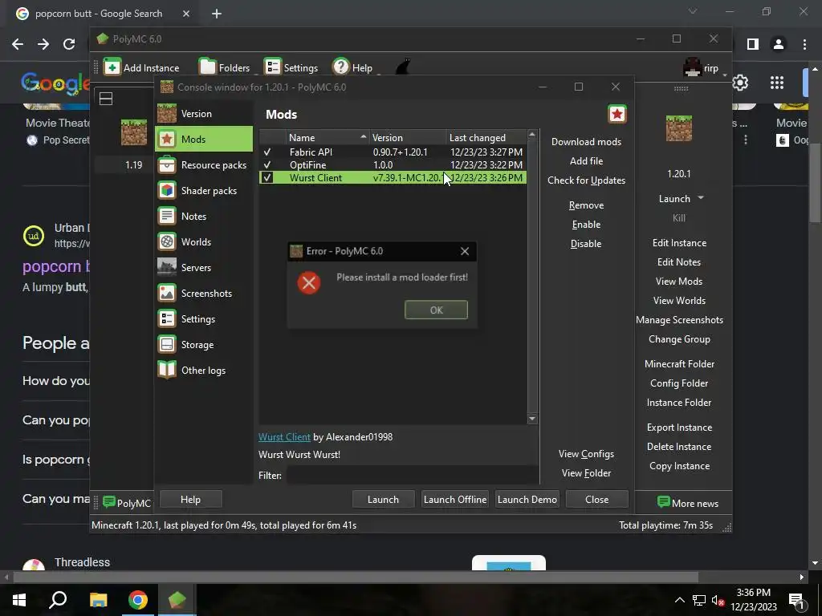Image resolution: width=822 pixels, height=616 pixels.
Task: Open new tab in Chrome
Action: 217,14
